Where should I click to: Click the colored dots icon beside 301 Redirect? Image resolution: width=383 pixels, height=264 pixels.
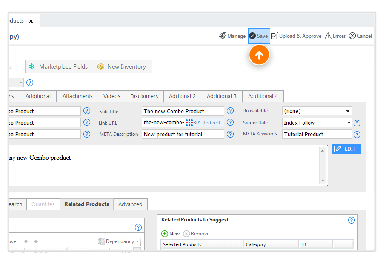point(189,123)
